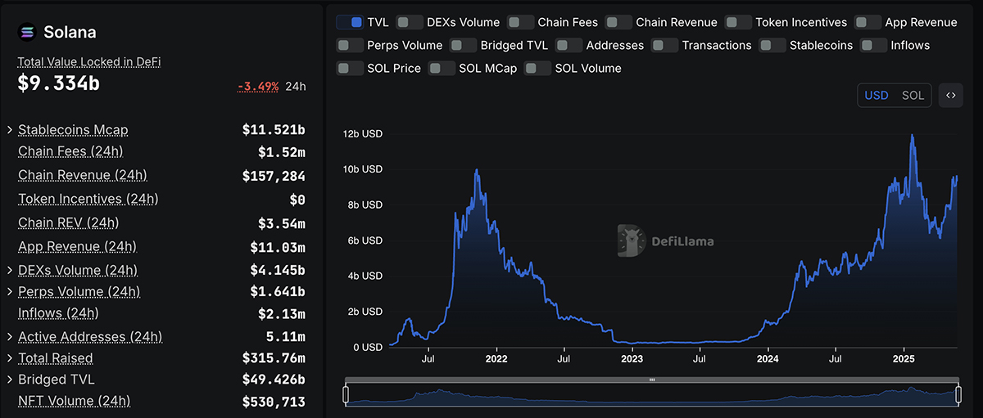983x418 pixels.
Task: Expand the Perps Volume (24h) row
Action: (x=10, y=291)
